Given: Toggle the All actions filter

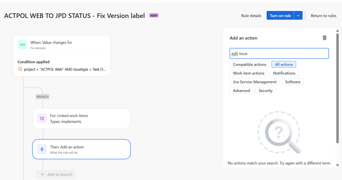Looking at the screenshot, I should point(284,64).
